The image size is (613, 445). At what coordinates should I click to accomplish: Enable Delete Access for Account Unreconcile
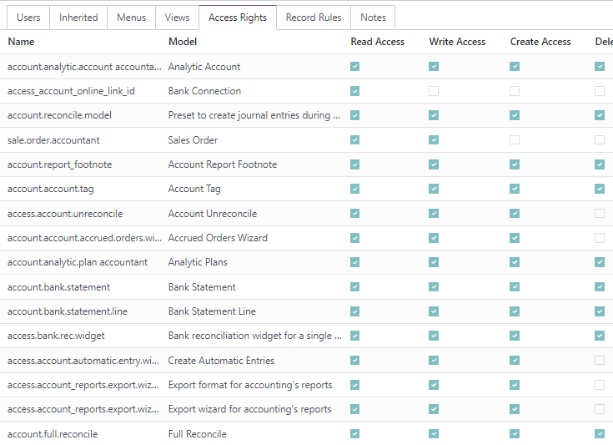point(600,214)
